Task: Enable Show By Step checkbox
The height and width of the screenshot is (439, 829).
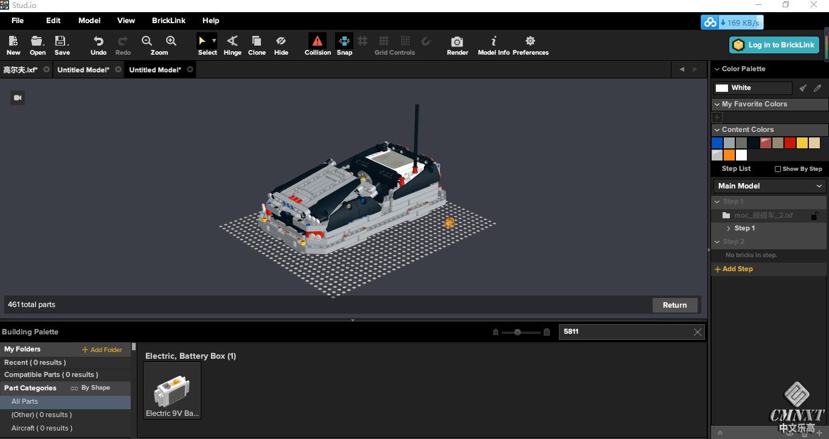Action: 778,169
